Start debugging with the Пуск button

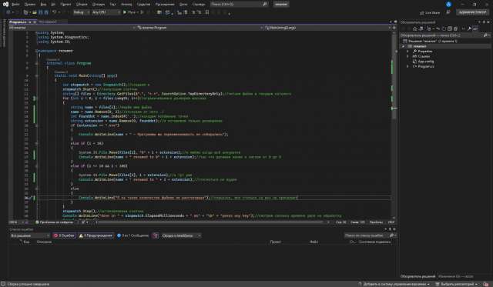coord(129,12)
